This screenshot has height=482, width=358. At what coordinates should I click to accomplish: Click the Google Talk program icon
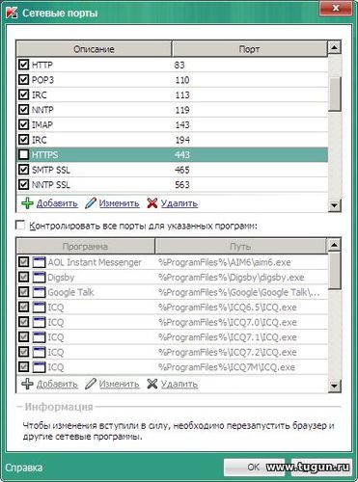coord(40,292)
